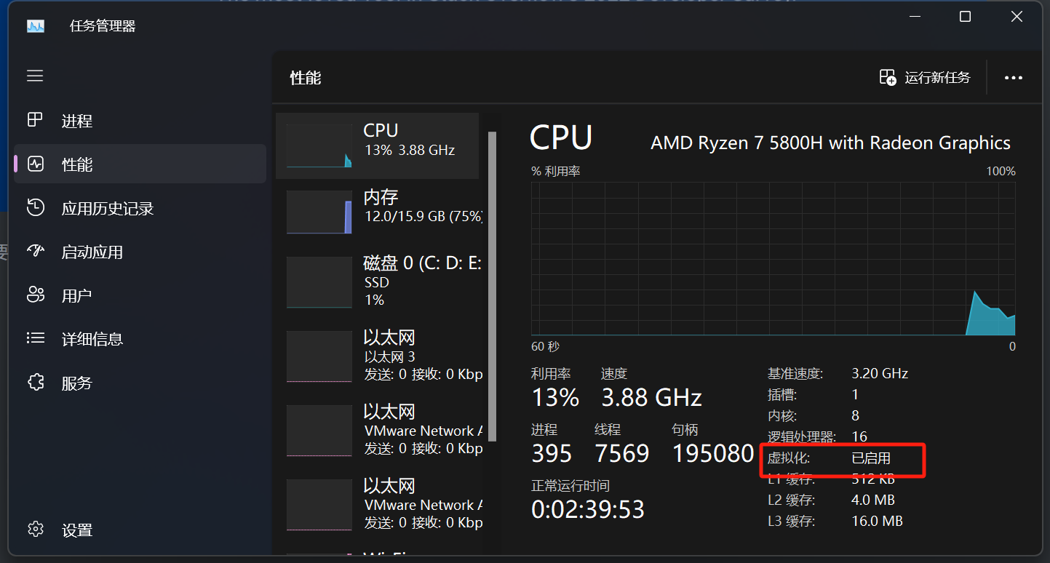
Task: Switch to 应用历史记录 page
Action: click(x=108, y=209)
